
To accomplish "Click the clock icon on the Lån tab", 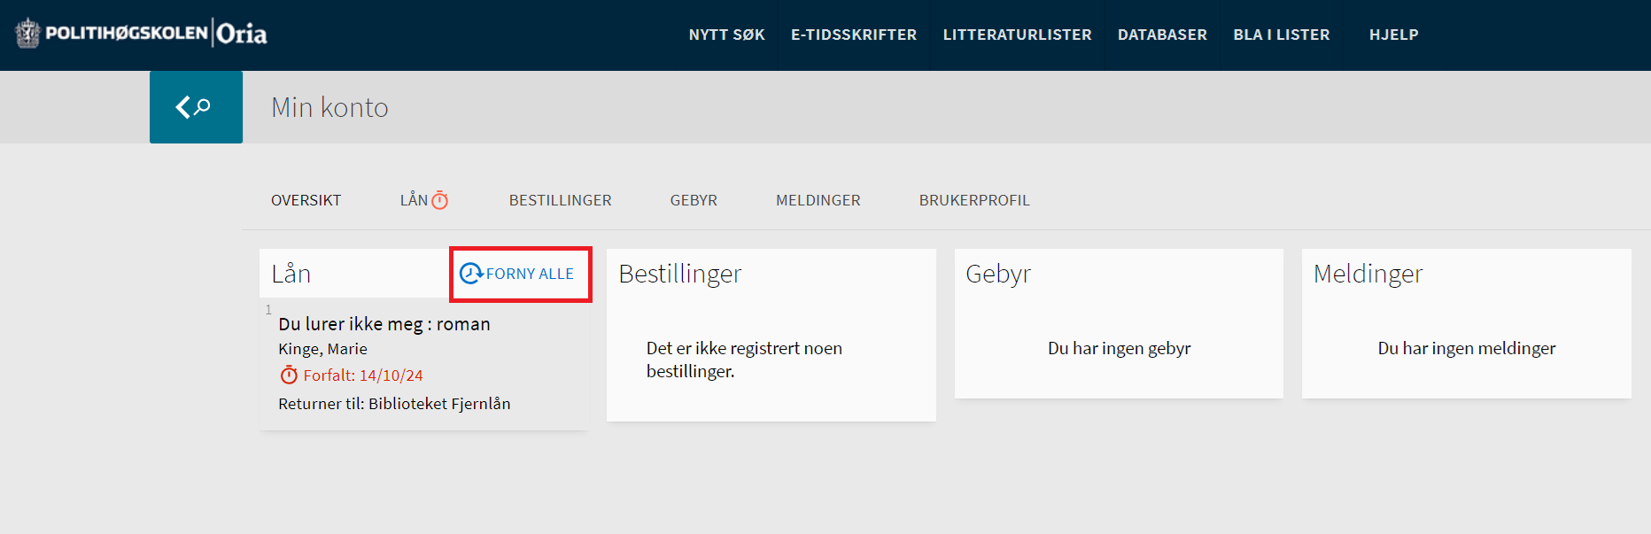I will [439, 200].
